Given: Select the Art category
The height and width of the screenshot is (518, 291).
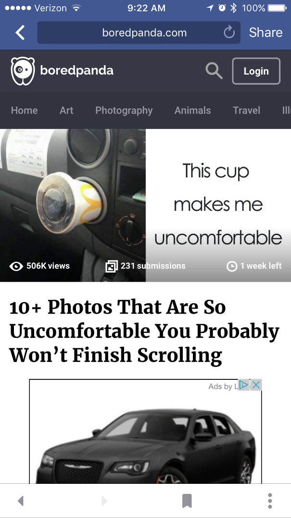Looking at the screenshot, I should pos(66,110).
